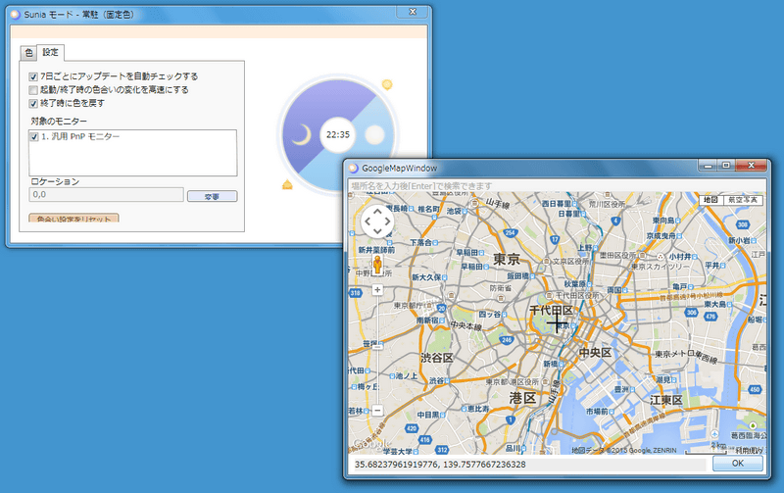
Task: Click the 港区 label on the map
Action: (x=522, y=398)
